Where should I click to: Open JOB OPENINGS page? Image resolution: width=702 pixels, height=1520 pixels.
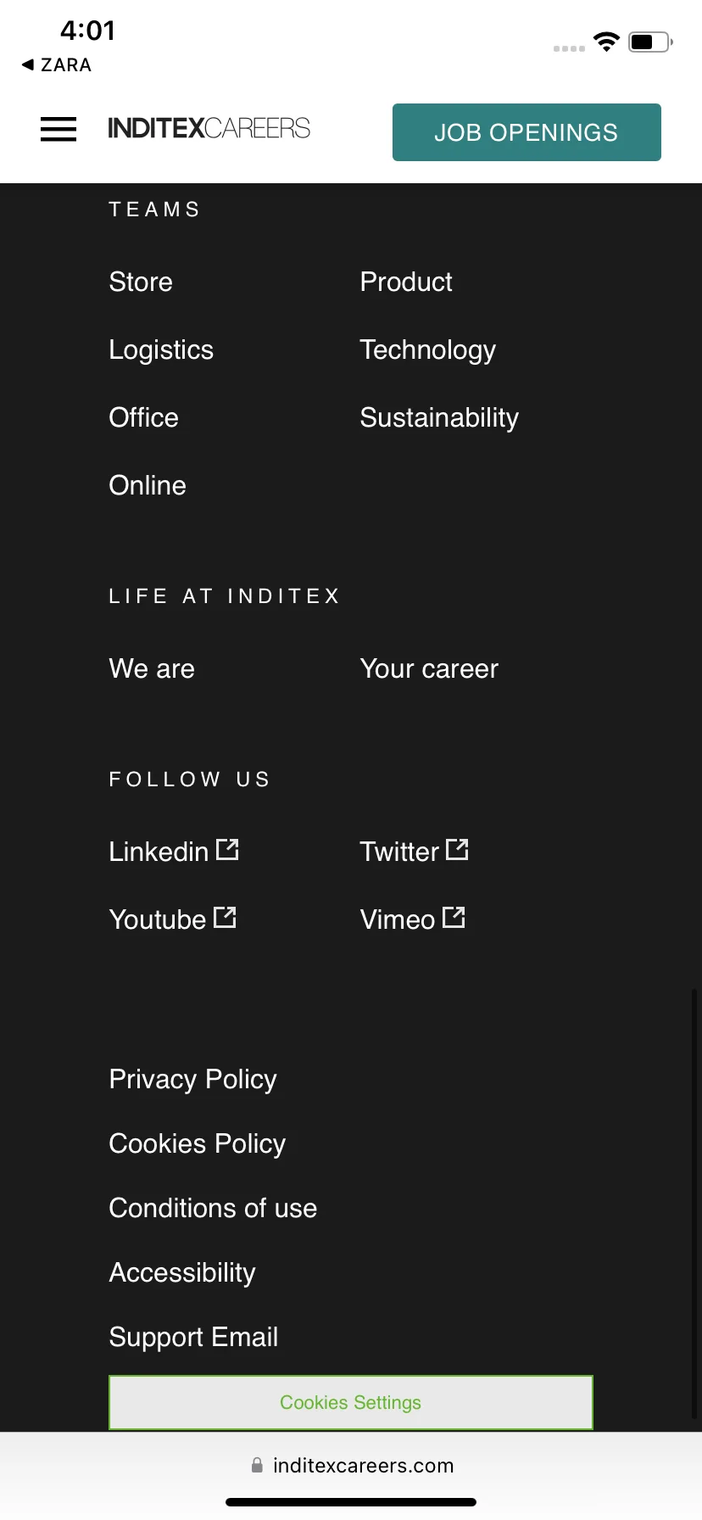pyautogui.click(x=526, y=132)
